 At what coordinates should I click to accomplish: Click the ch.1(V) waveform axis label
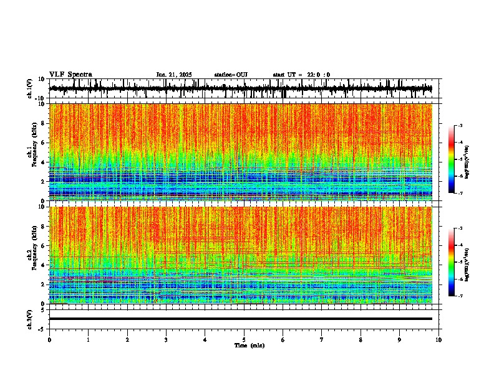(30, 88)
